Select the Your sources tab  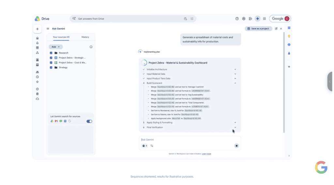61,37
